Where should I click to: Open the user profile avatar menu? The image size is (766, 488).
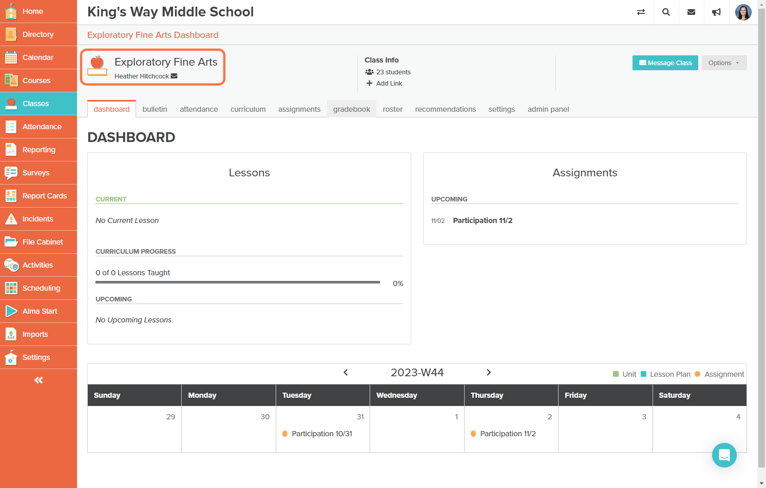point(743,12)
